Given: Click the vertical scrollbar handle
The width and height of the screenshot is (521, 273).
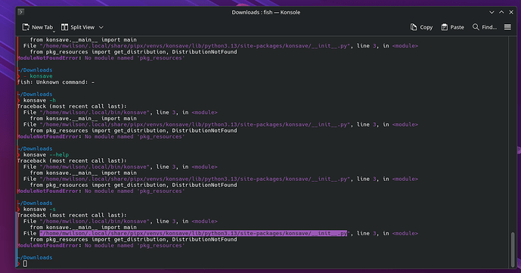Looking at the screenshot, I should [513, 248].
